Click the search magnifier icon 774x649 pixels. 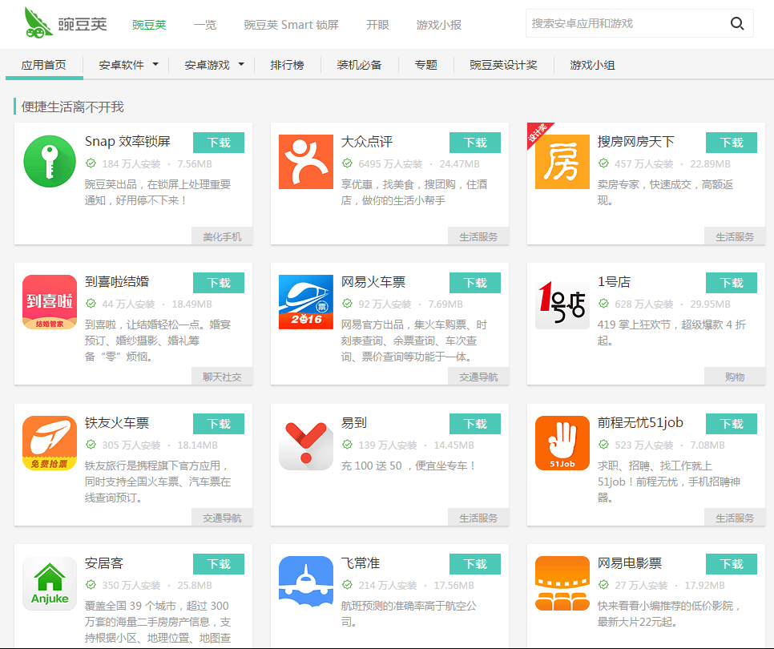pyautogui.click(x=737, y=23)
